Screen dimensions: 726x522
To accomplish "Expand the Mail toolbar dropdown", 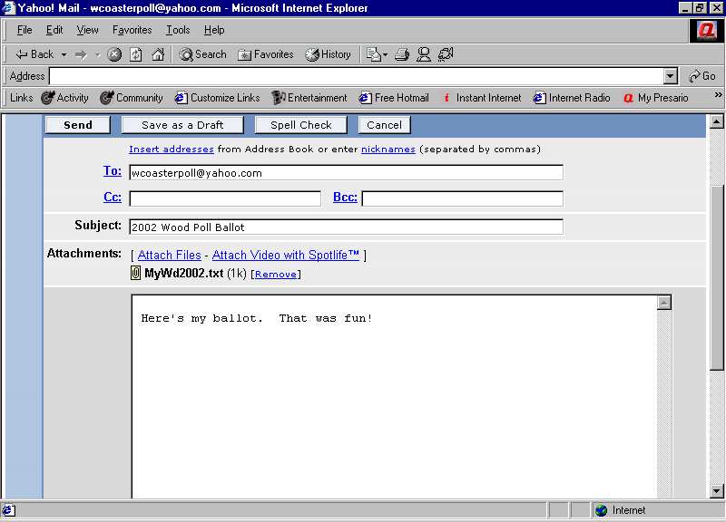I will [385, 55].
